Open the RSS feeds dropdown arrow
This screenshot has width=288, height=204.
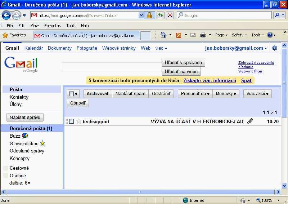tap(186, 35)
